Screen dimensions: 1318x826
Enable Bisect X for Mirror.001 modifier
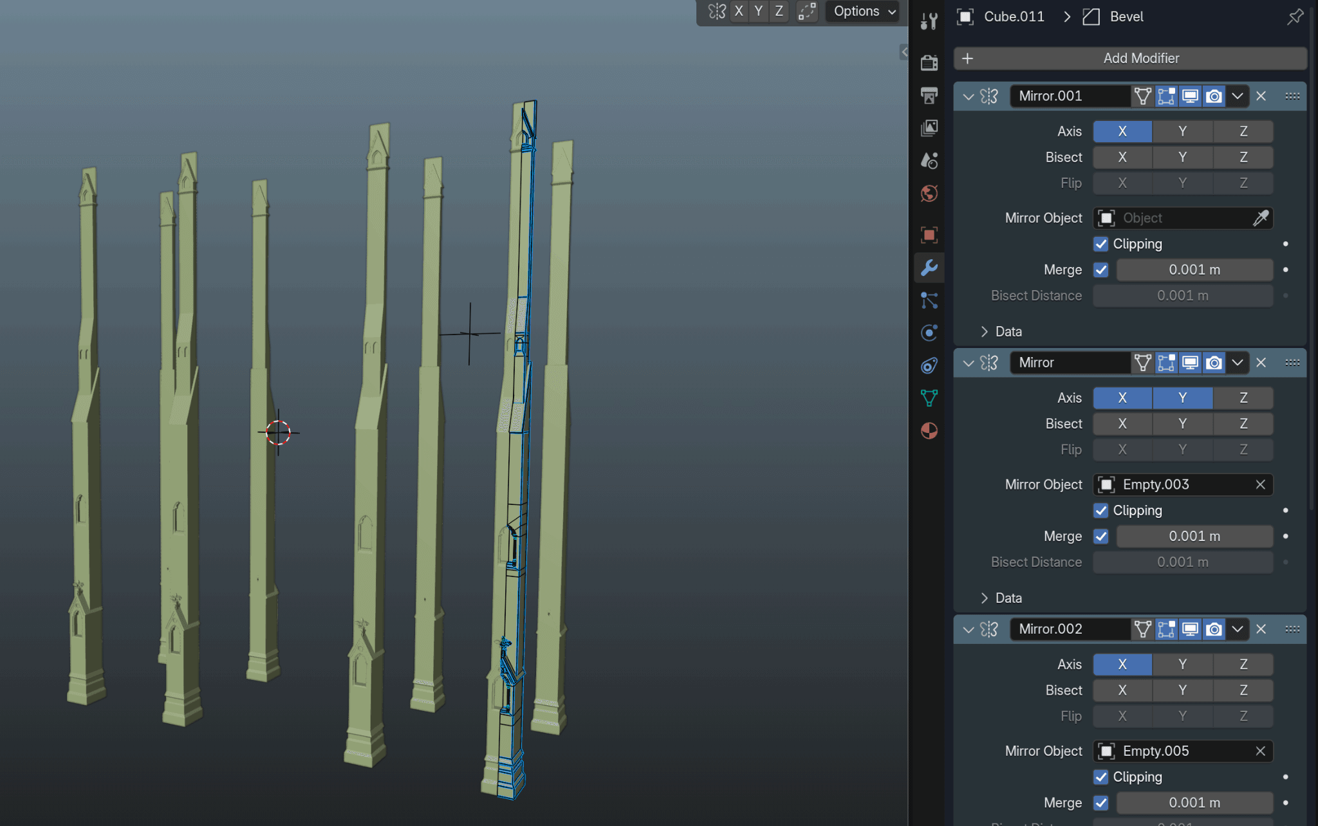pyautogui.click(x=1122, y=158)
